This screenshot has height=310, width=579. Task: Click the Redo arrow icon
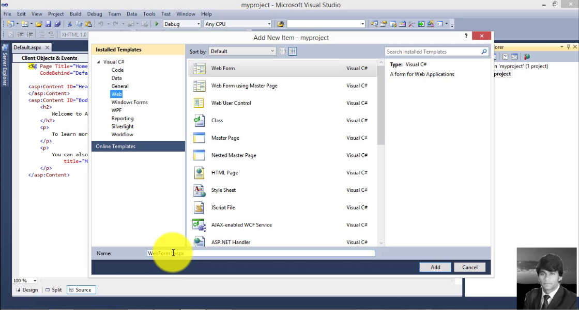116,24
